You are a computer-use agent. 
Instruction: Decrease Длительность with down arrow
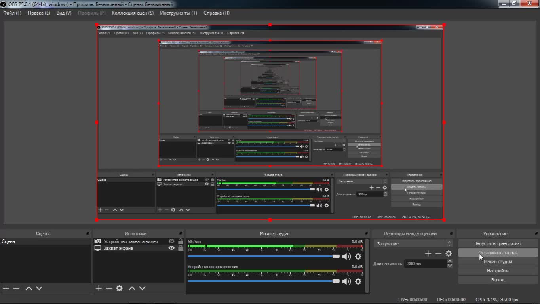click(450, 266)
